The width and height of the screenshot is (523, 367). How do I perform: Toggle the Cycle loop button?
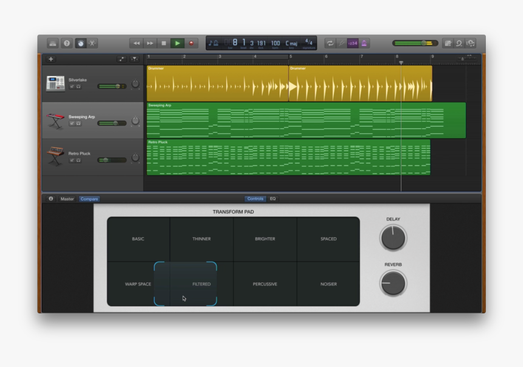coord(330,43)
